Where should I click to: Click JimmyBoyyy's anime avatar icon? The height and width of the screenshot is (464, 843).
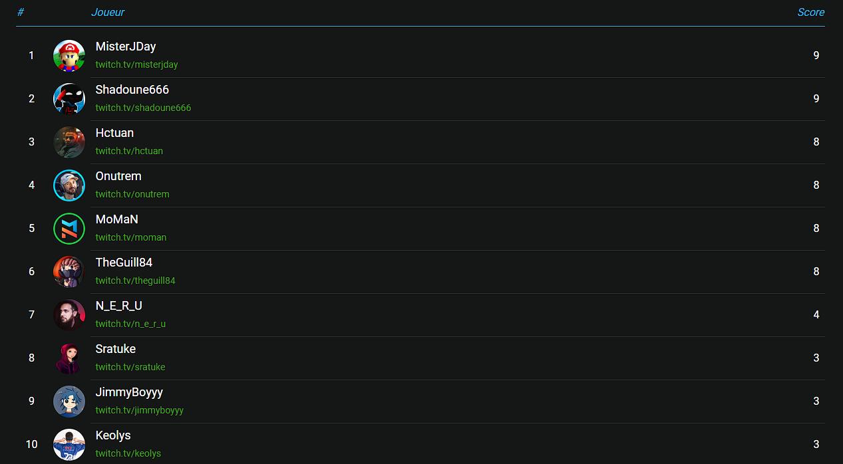pyautogui.click(x=69, y=402)
